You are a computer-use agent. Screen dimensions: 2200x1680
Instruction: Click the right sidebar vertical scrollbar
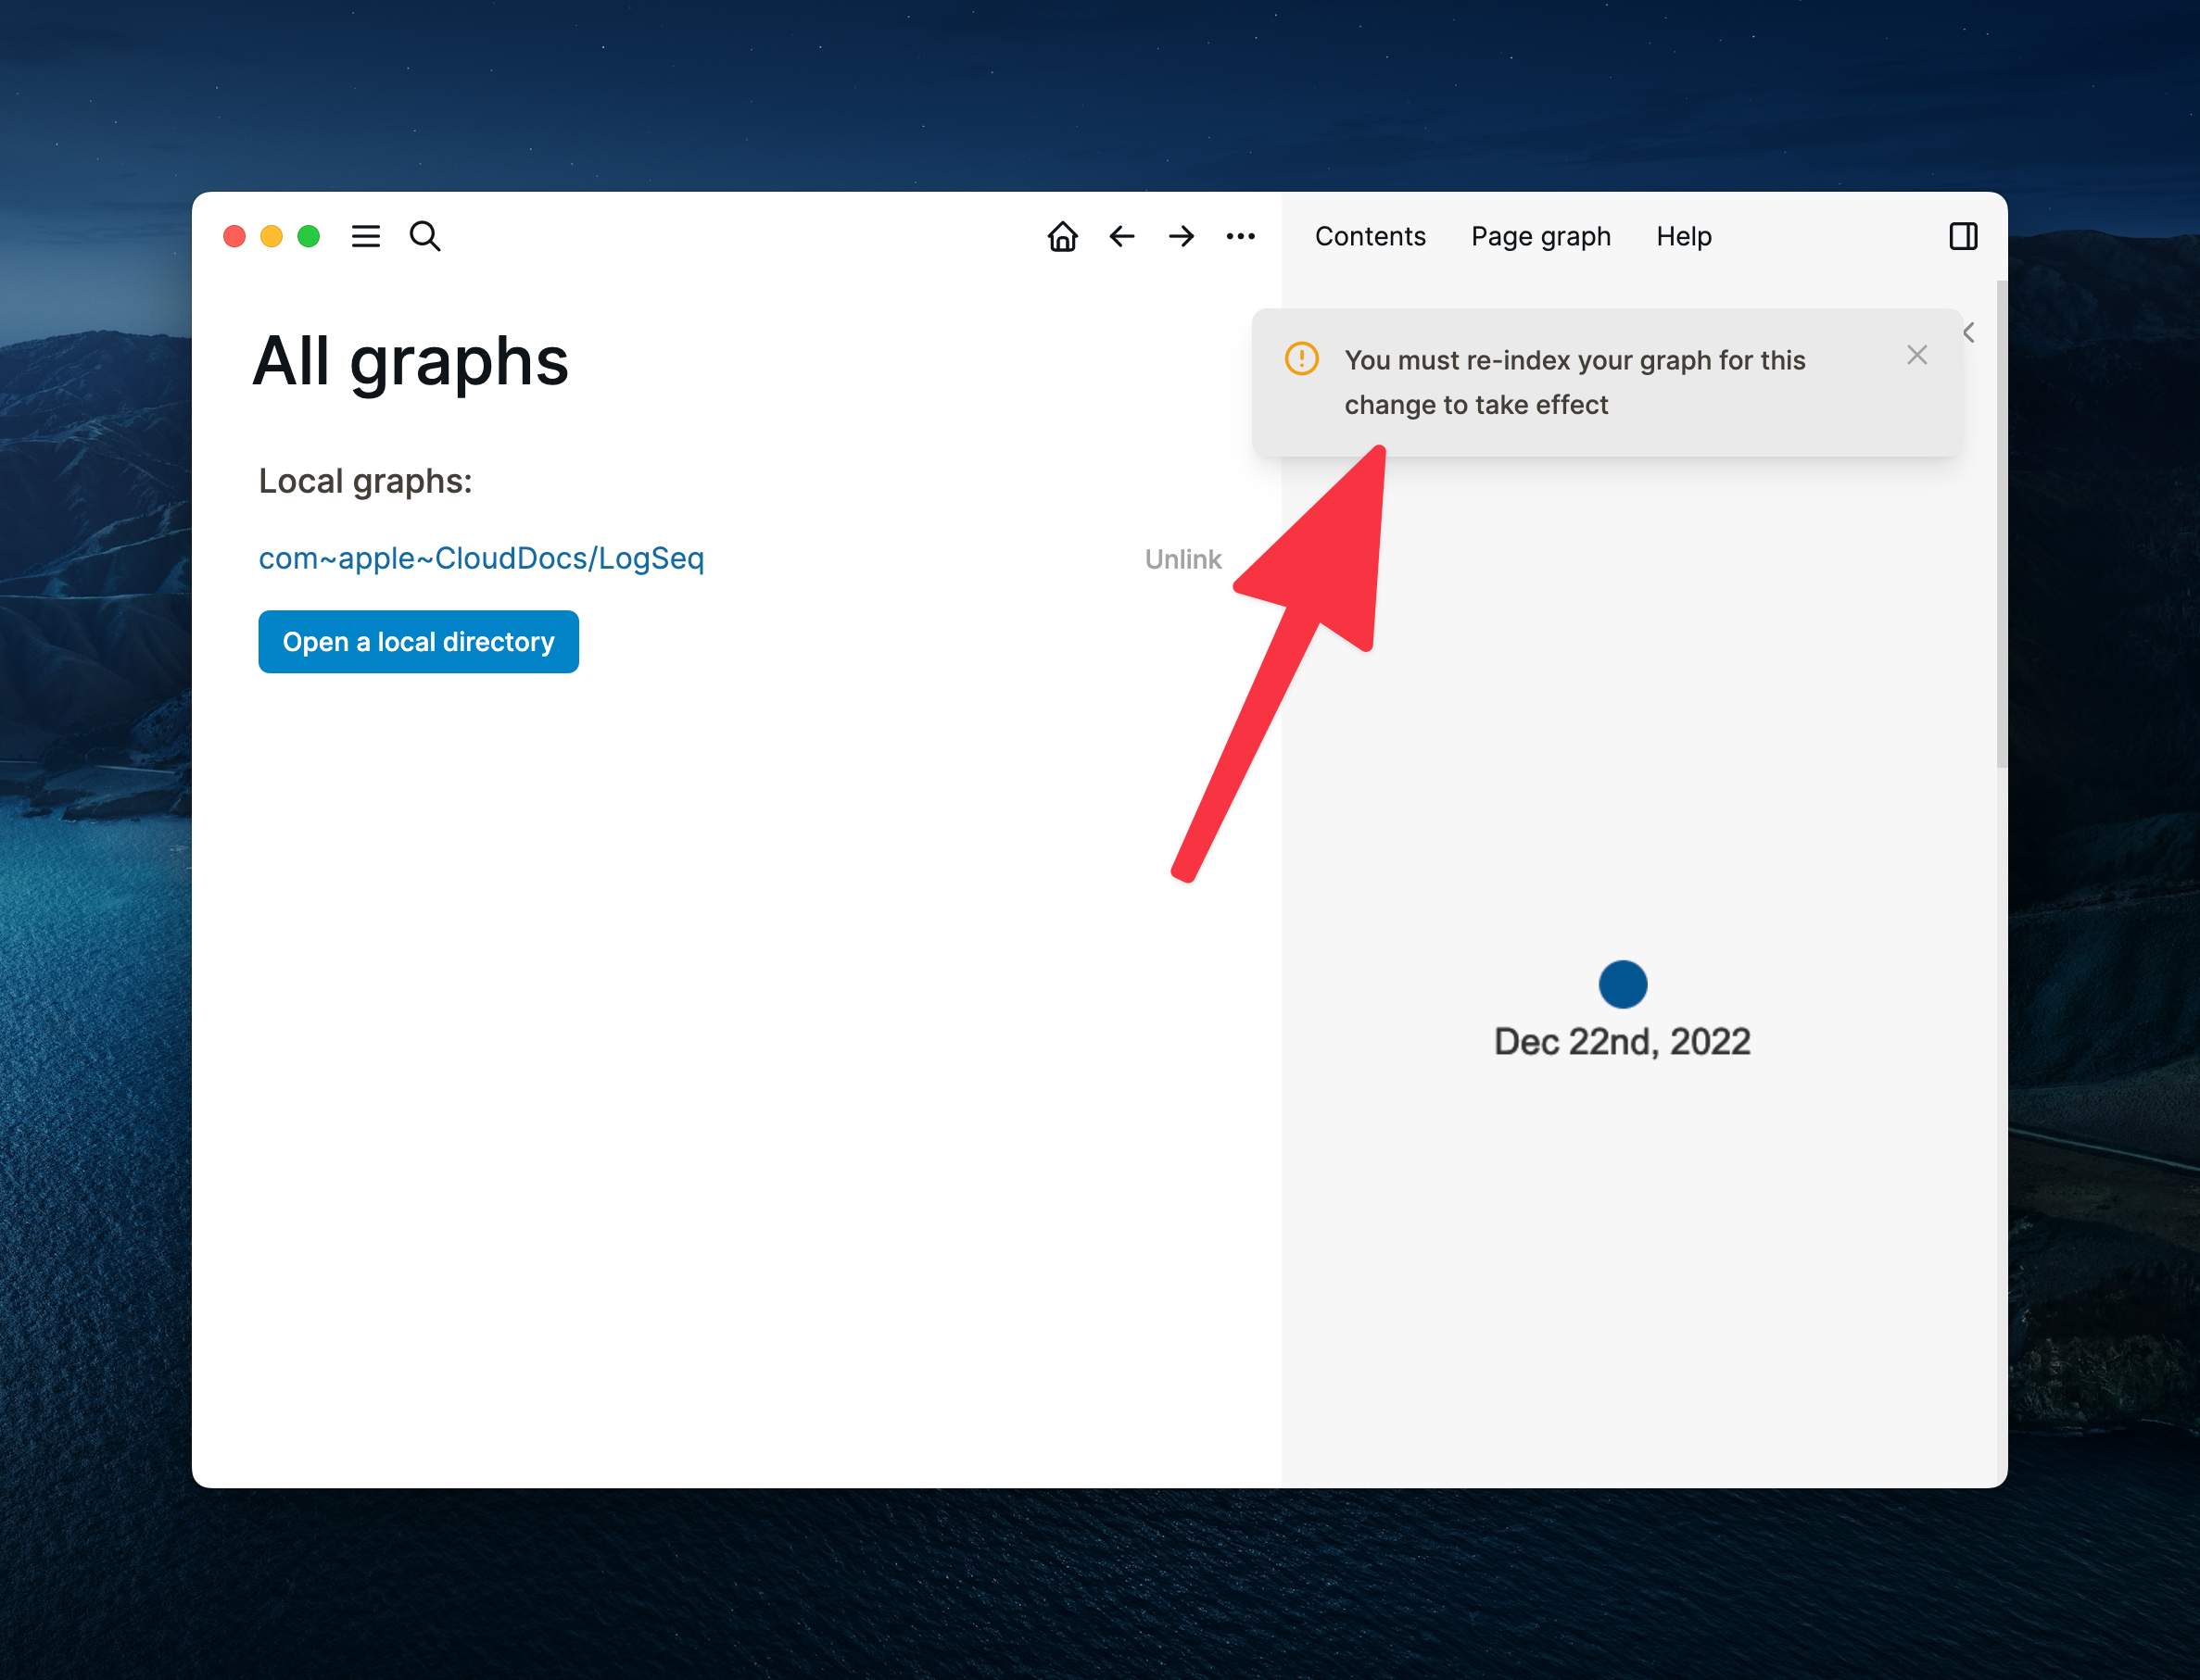click(2001, 524)
